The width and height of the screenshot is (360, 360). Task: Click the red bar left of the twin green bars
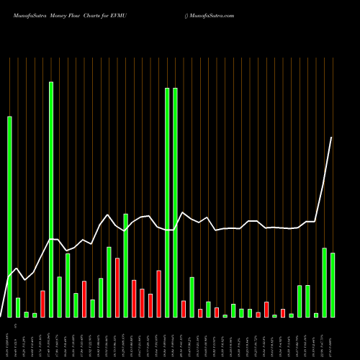coord(158,294)
